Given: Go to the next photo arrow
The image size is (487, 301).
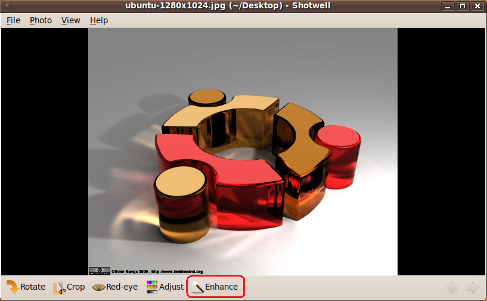Looking at the screenshot, I should point(473,287).
